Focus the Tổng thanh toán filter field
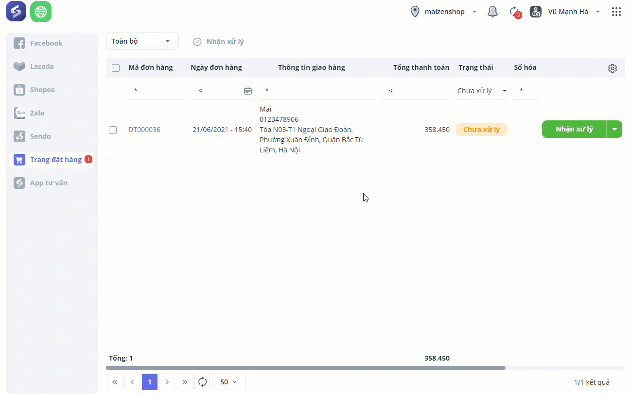 [x=416, y=91]
